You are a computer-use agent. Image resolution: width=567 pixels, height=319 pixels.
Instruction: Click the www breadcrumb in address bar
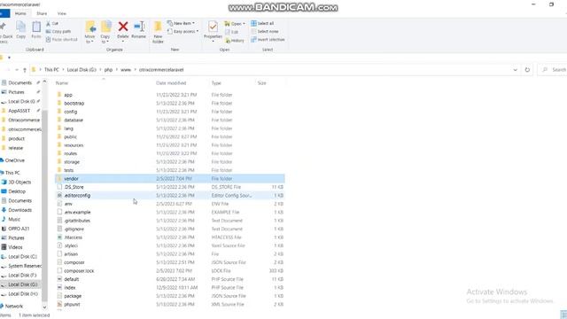(x=126, y=70)
